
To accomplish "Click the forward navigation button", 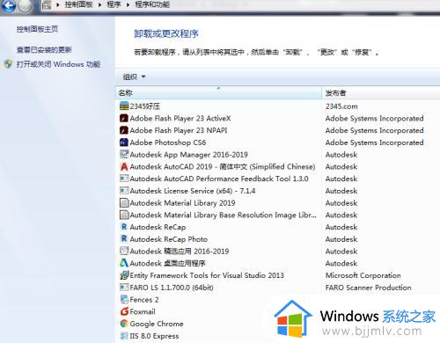I will coord(25,5).
